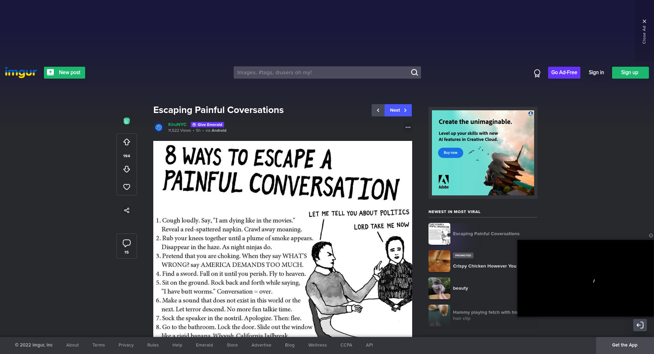Focus the Imgur search field

(x=322, y=73)
